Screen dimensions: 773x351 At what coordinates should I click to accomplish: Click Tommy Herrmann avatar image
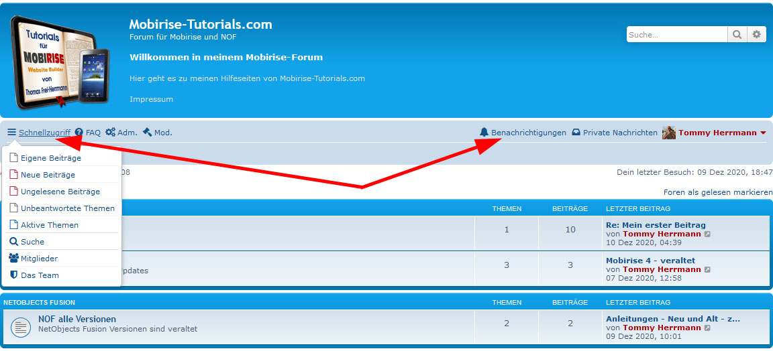[x=668, y=133]
